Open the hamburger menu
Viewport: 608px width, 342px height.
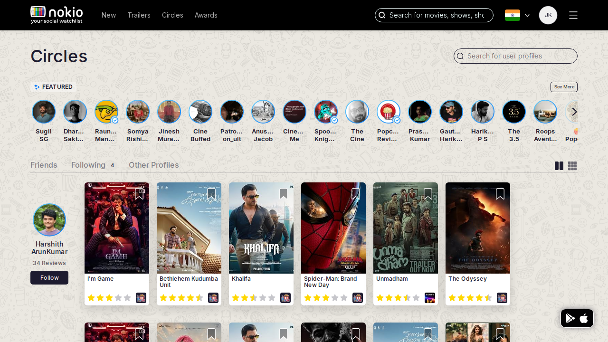tap(573, 15)
